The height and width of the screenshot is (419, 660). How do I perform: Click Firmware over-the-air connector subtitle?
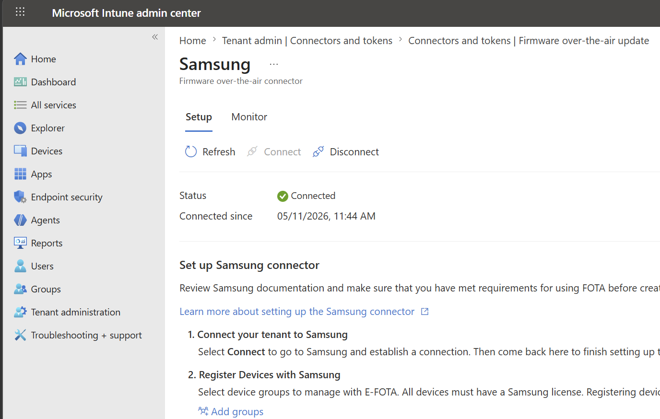pyautogui.click(x=241, y=81)
